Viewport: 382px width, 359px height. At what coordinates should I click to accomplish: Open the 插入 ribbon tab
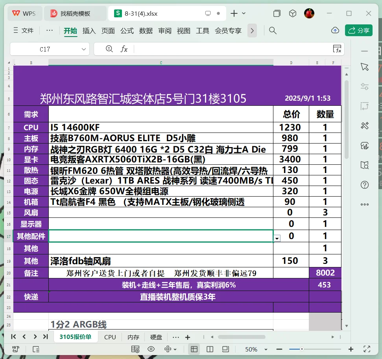[89, 31]
